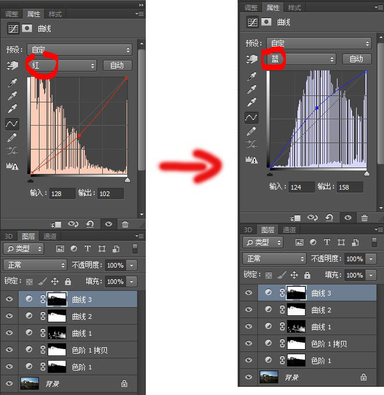
Task: Pick the gray point eyedropper in right panel
Action: coord(252,89)
